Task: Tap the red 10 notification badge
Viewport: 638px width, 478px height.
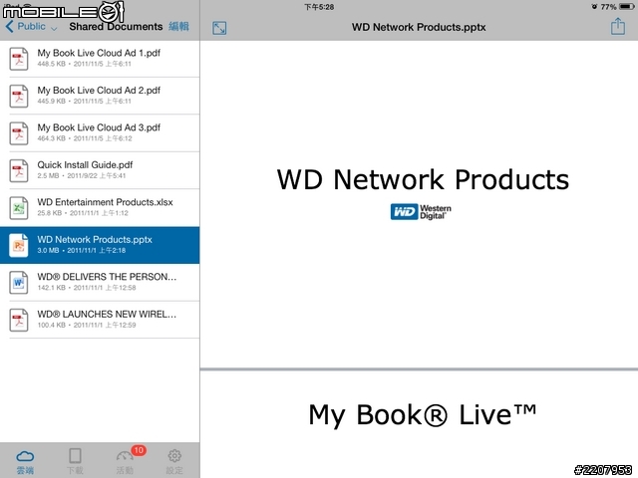Action: coord(139,450)
